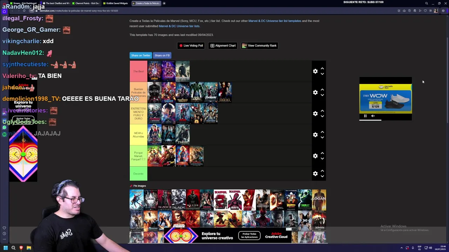Move Buenas Peliculas tier row down
Image resolution: width=449 pixels, height=252 pixels.
[322, 95]
